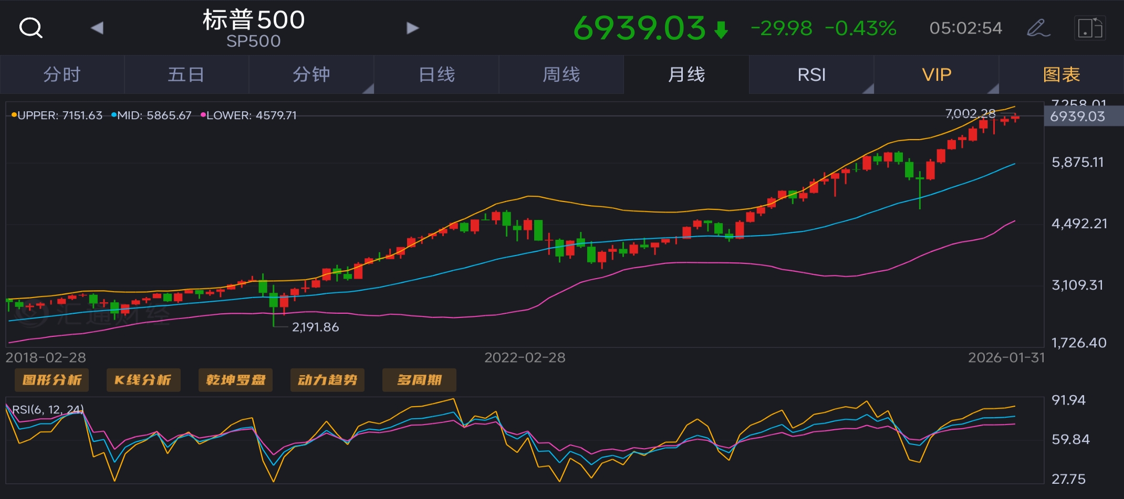Click the 3,109.31 price axis label
Image resolution: width=1124 pixels, height=499 pixels.
click(1078, 285)
